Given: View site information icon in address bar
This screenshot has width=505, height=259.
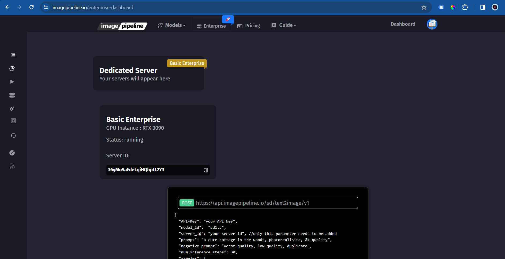Looking at the screenshot, I should 46,7.
